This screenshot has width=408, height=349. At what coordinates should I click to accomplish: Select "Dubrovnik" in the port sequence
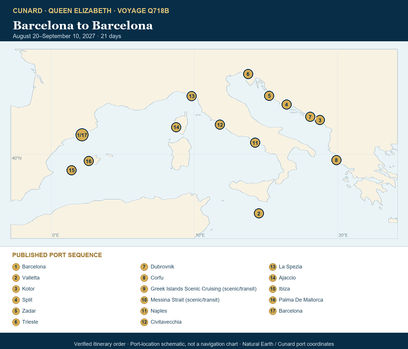pos(162,267)
